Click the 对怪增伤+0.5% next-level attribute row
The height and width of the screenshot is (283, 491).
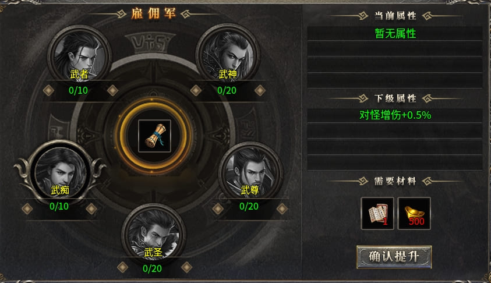click(x=394, y=115)
